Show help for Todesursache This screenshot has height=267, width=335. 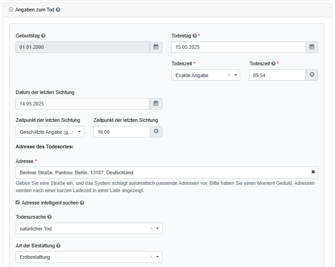click(49, 217)
